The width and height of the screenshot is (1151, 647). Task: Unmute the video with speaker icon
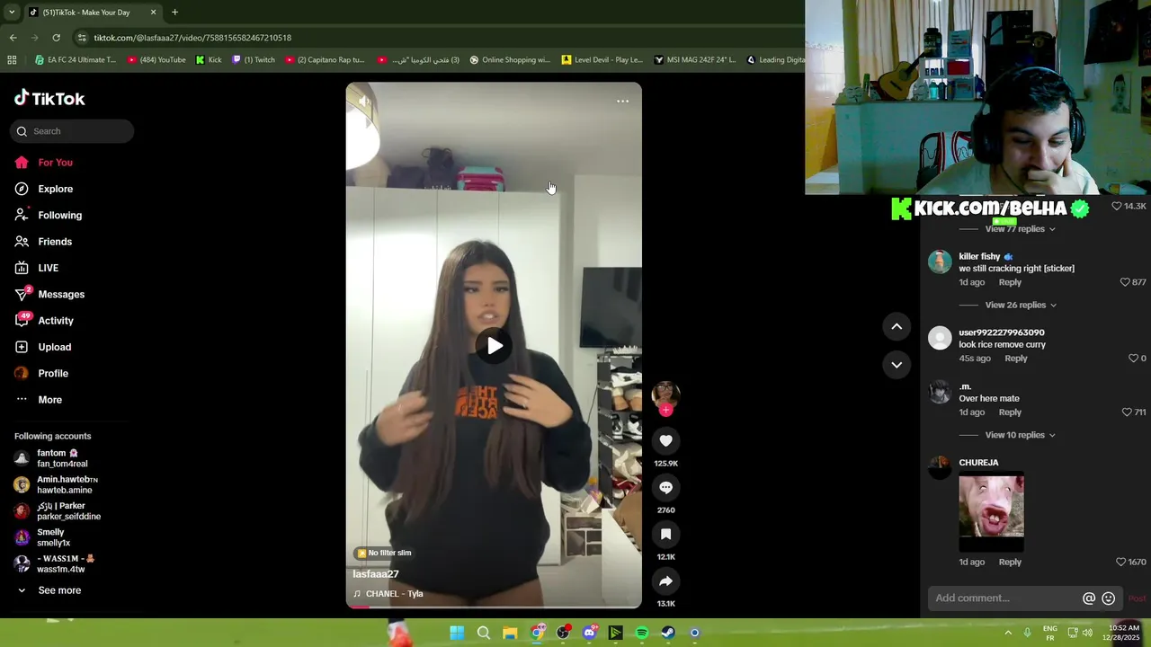364,102
